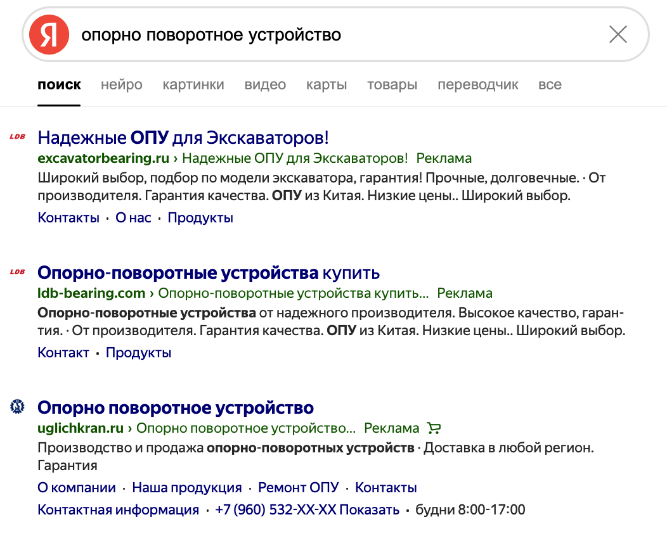
Task: Open Продукты sitelink under excavatorbearing
Action: (200, 217)
